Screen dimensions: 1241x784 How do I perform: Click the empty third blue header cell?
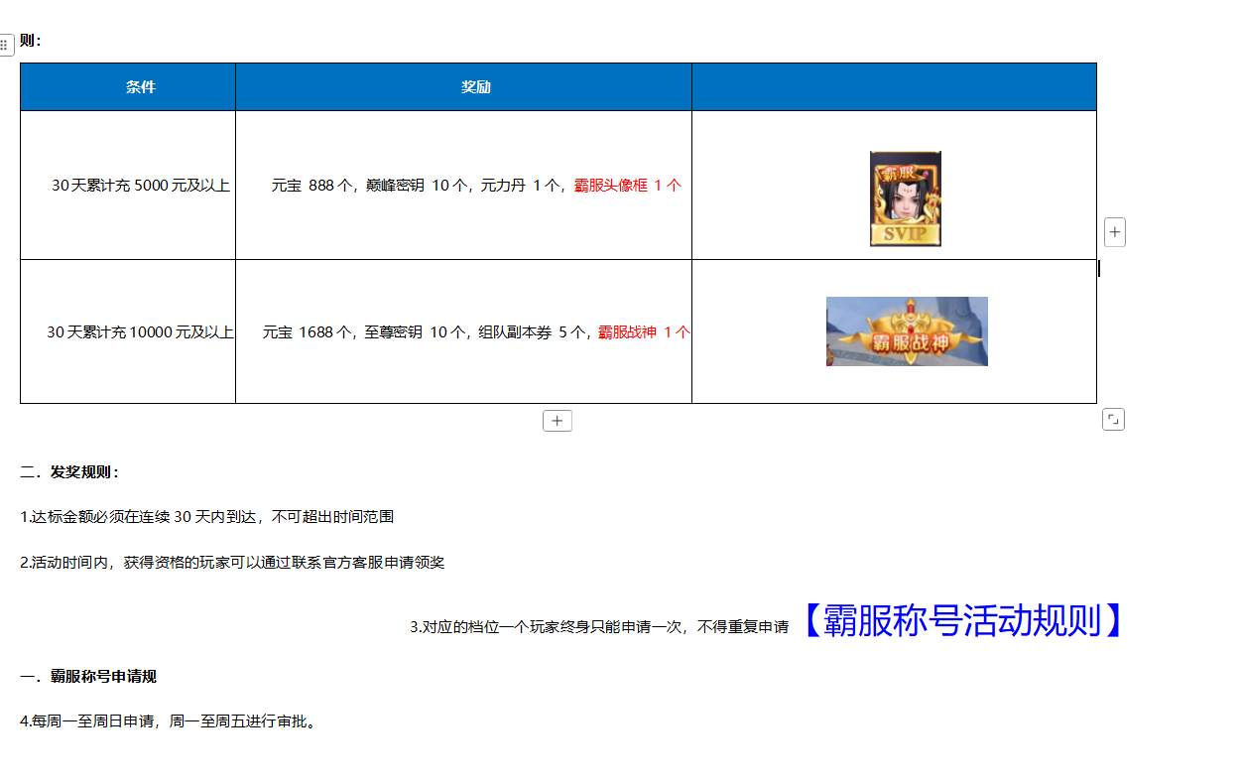(894, 87)
